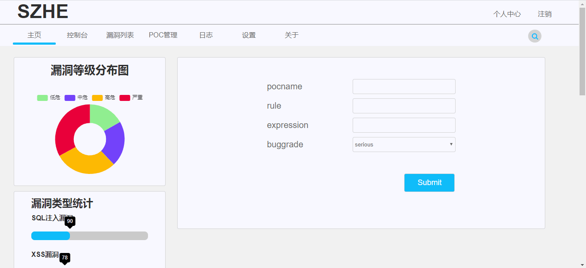Screen dimensions: 586x268
Task: Focus the pocname input field
Action: point(404,86)
